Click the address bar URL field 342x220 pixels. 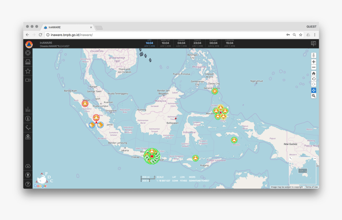click(x=159, y=35)
